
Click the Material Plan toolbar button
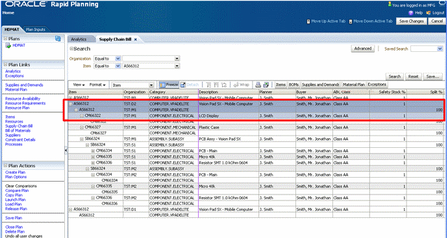point(354,85)
